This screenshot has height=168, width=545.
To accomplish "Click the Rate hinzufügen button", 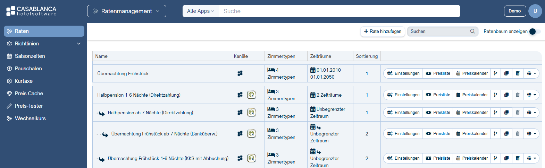I will point(383,32).
